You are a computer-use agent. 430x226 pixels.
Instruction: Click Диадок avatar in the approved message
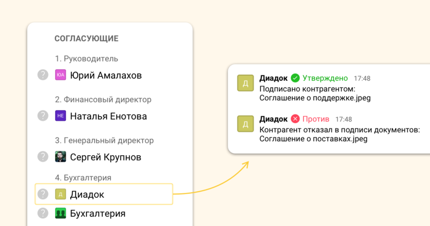pos(246,83)
